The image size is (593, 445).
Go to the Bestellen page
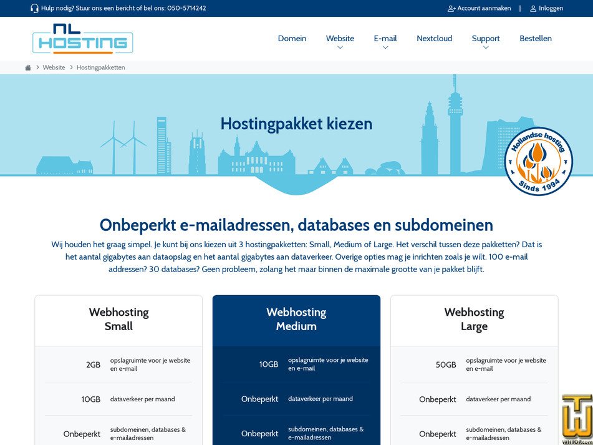[x=536, y=39]
